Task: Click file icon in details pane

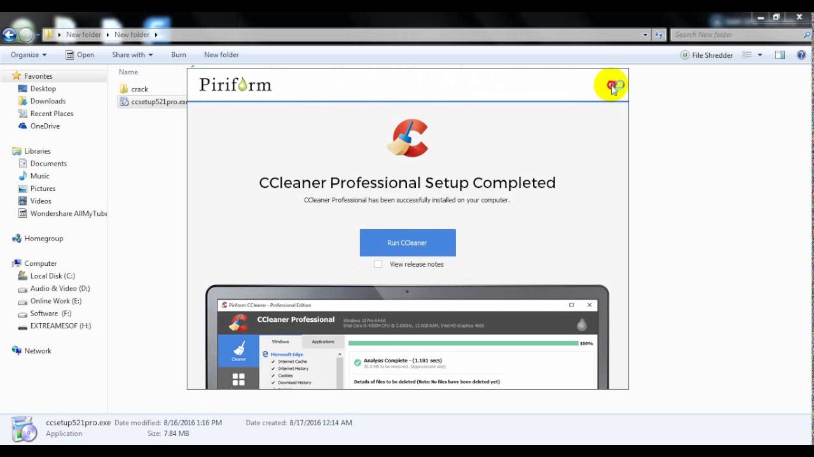Action: point(24,428)
